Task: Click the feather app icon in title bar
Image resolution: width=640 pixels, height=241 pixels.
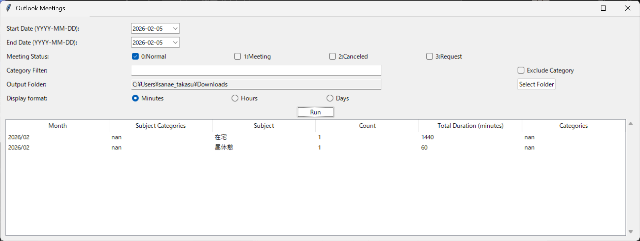Action: [9, 8]
